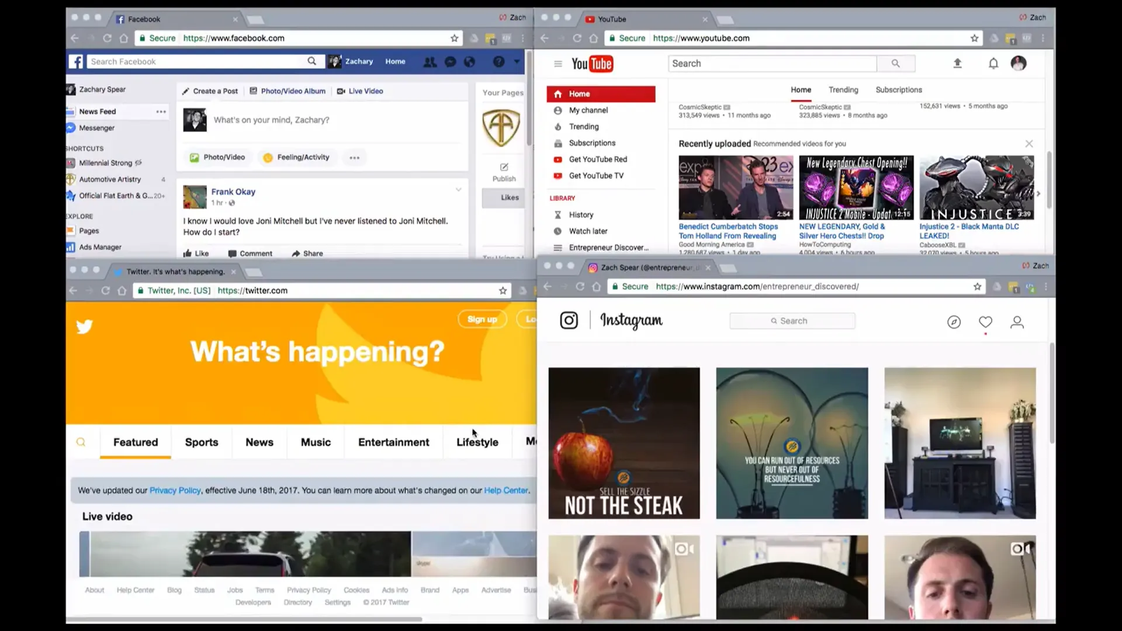Click Twitter search magnifier icon
Screen dimensions: 1122x631
[x=81, y=442]
